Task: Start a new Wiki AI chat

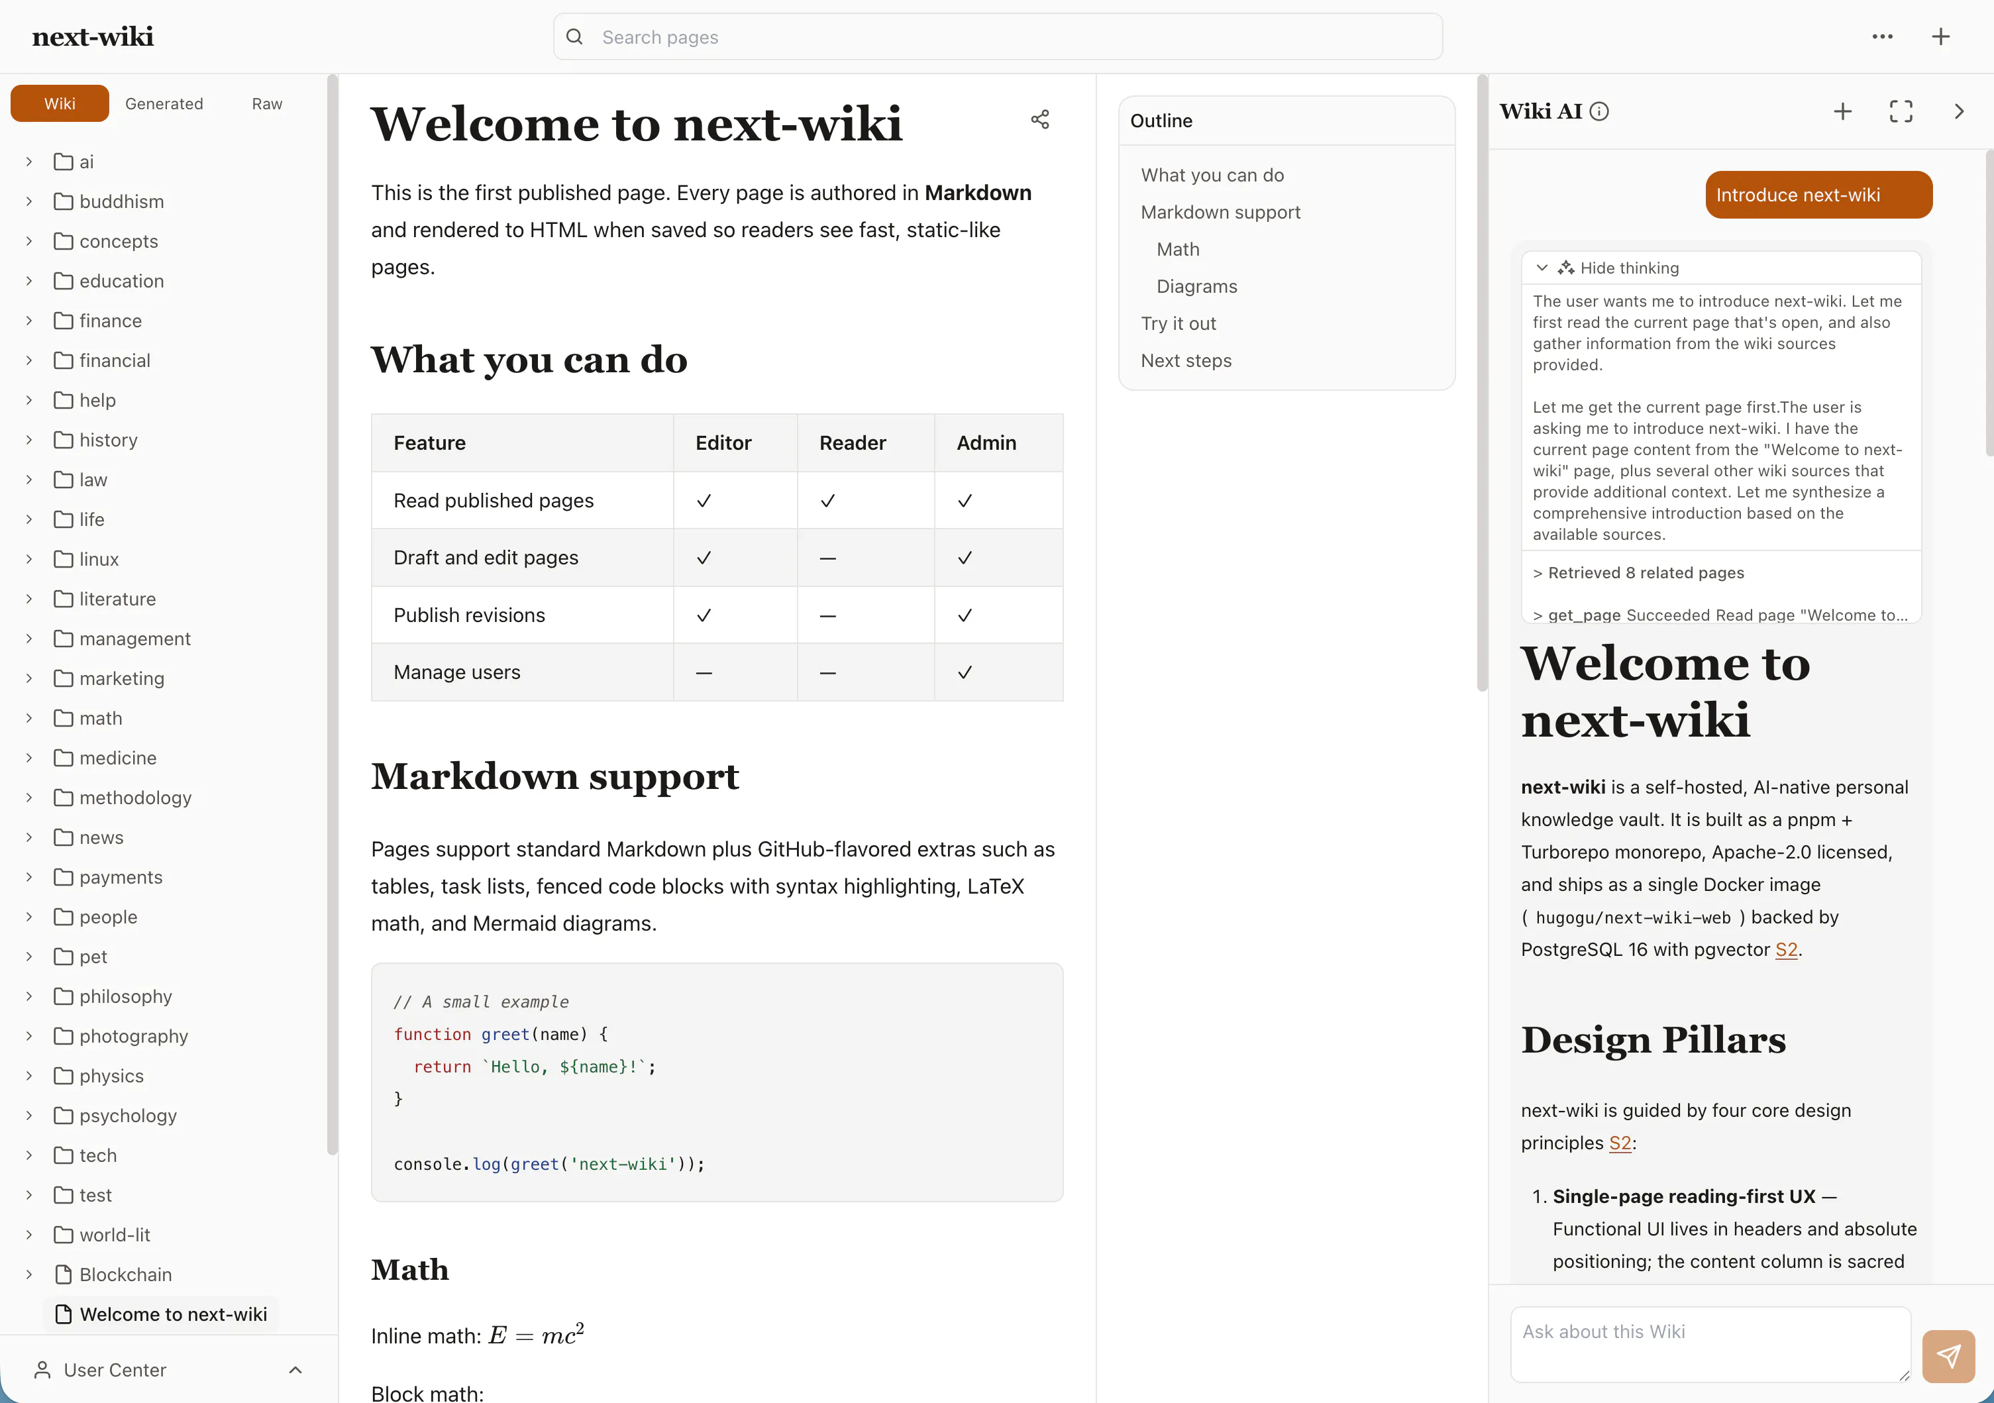Action: 1842,111
